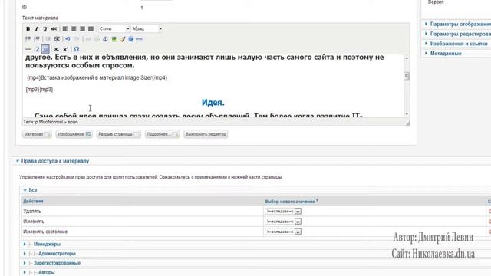This screenshot has width=491, height=276.
Task: Remove link with unlink icon
Action: coord(97,39)
